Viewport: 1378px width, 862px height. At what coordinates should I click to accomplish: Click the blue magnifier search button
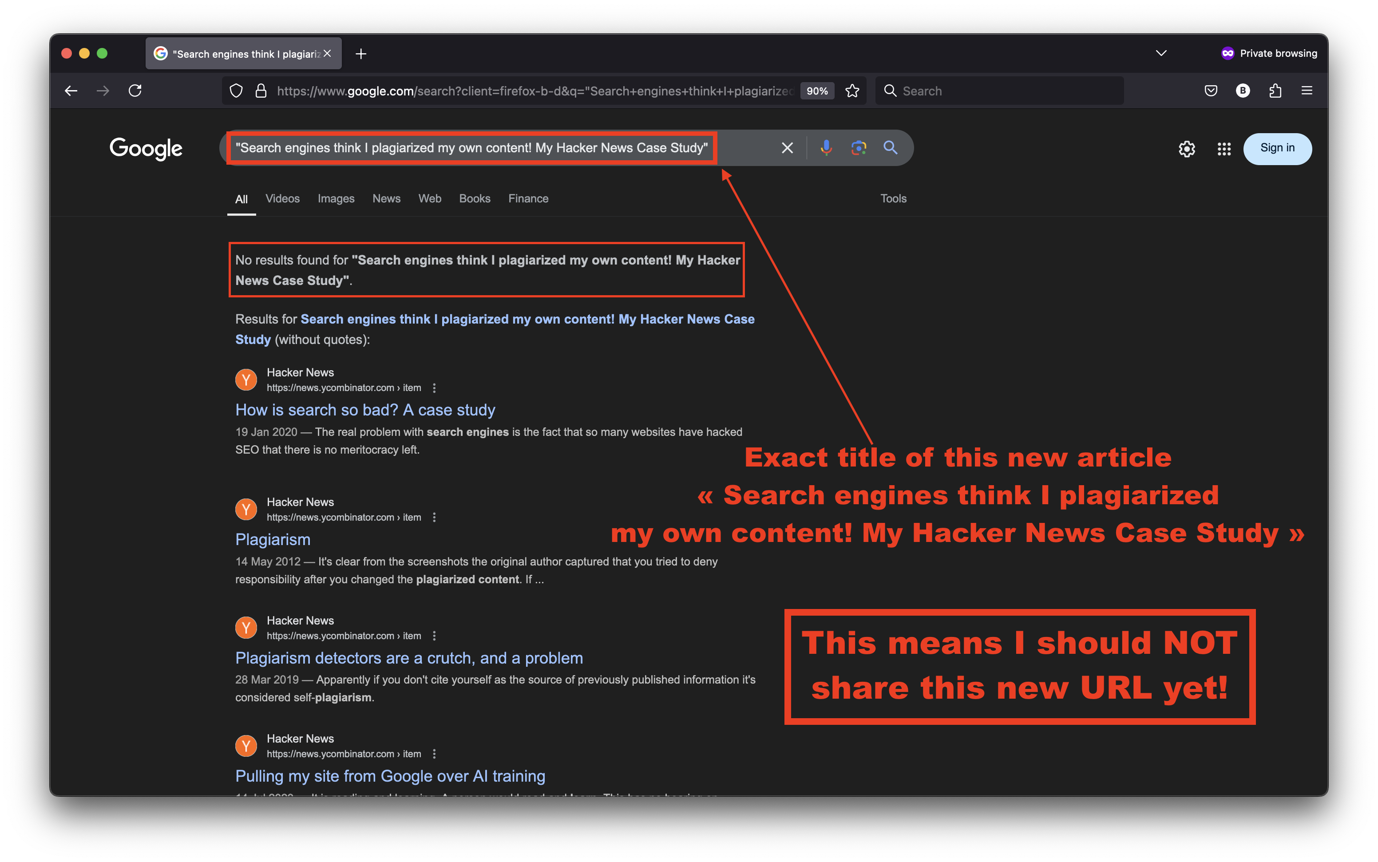tap(891, 148)
